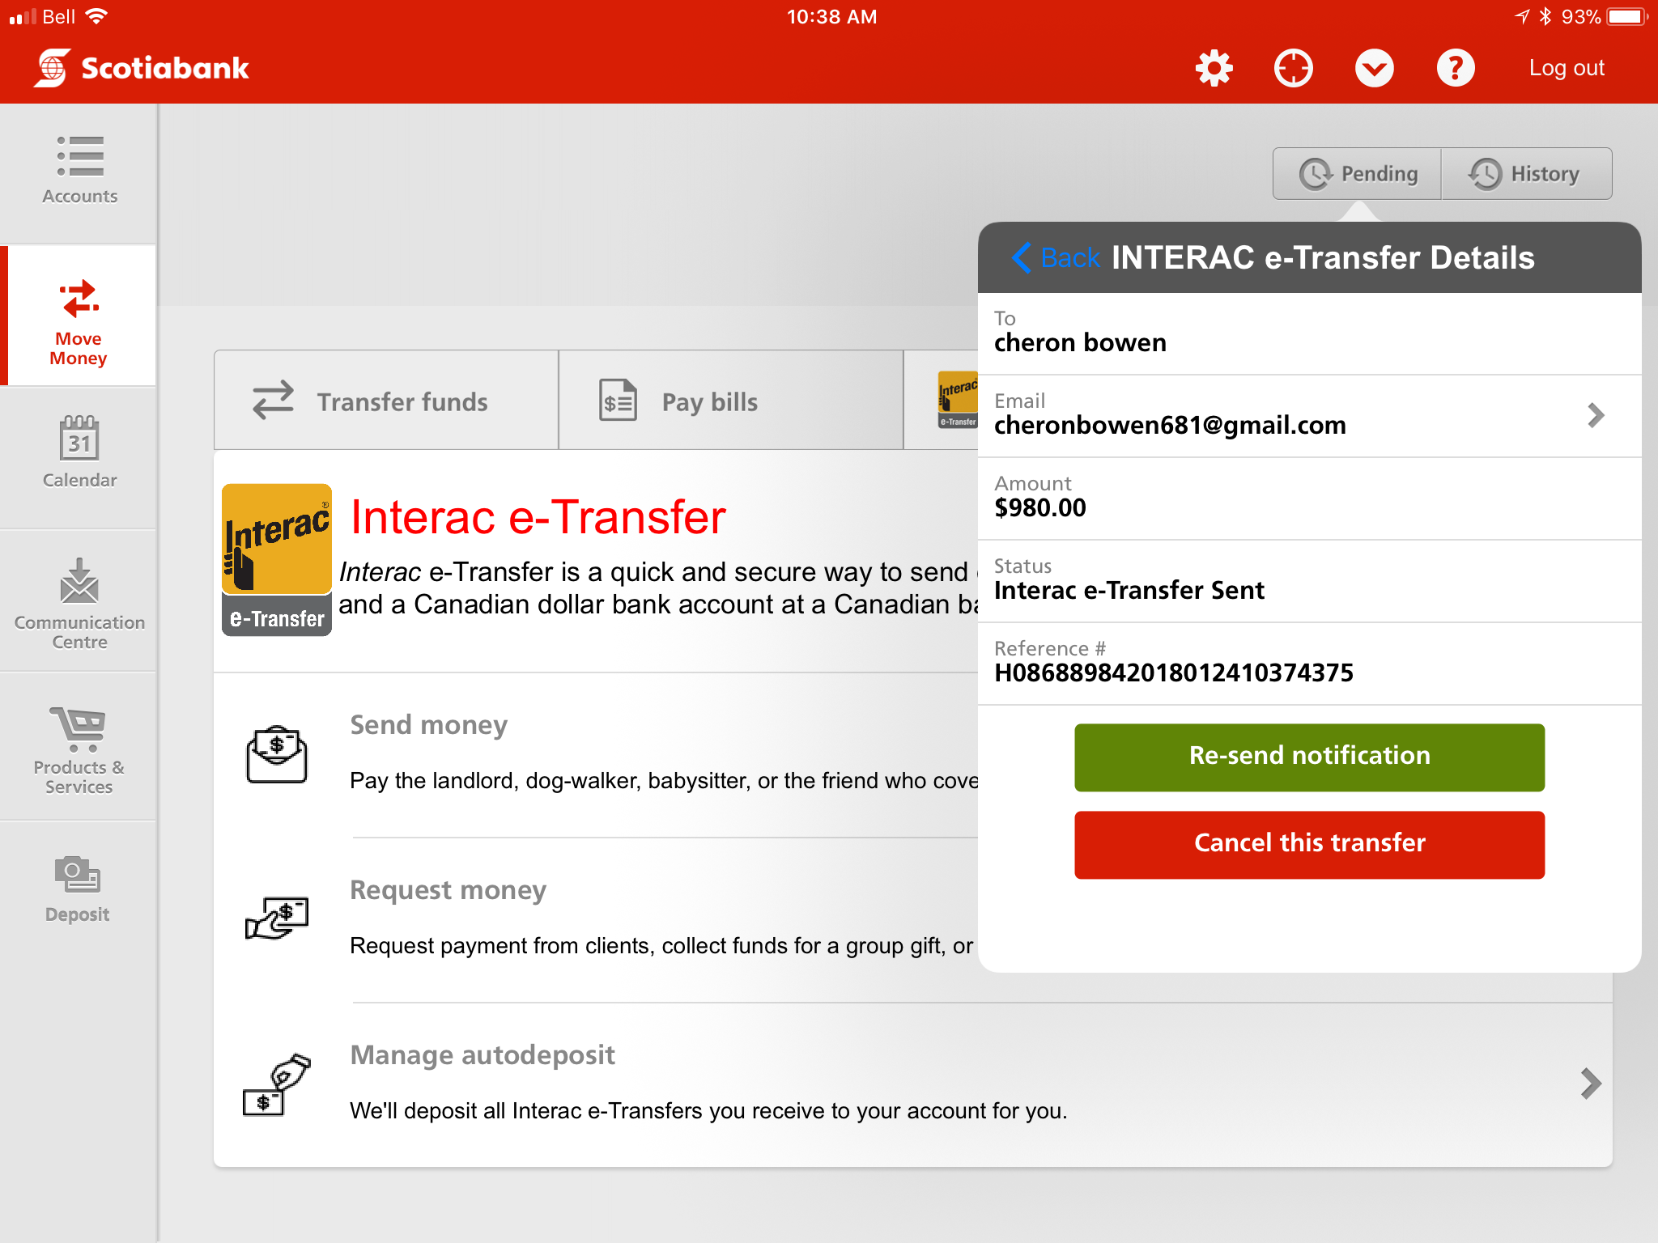Viewport: 1658px width, 1243px height.
Task: Open Deposit in the sidebar
Action: (x=79, y=889)
